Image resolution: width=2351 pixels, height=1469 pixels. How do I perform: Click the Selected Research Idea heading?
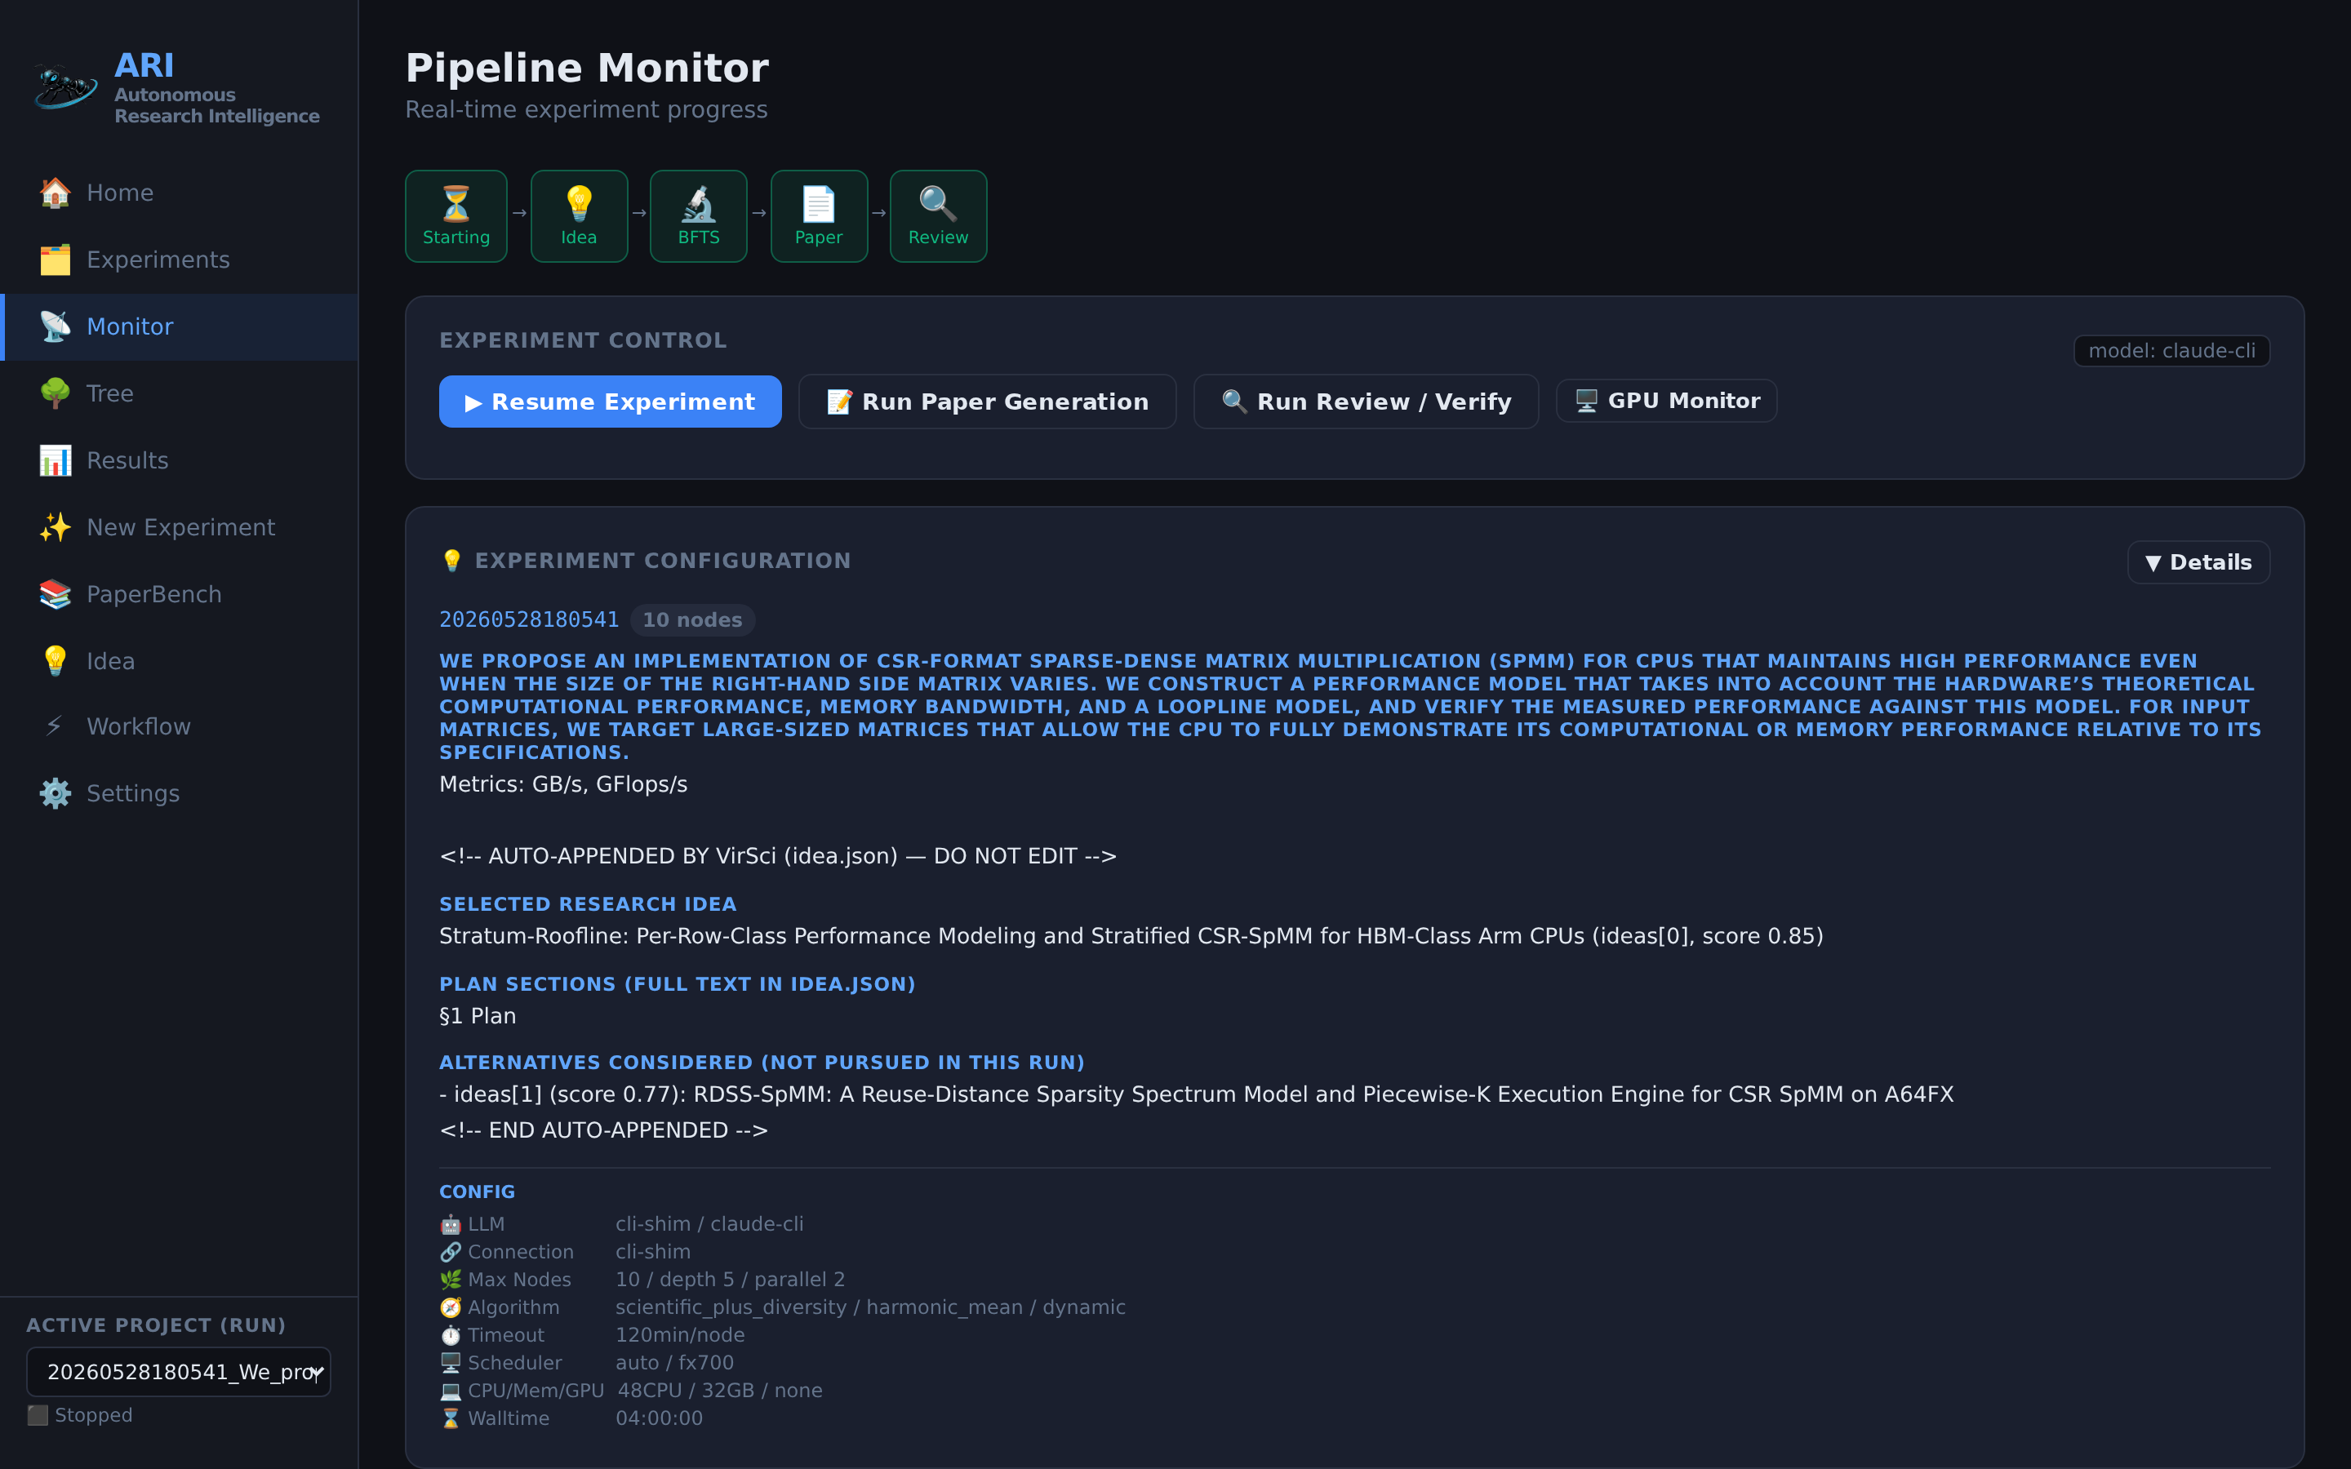[x=588, y=904]
